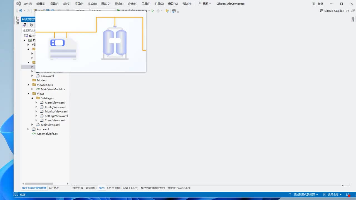Collapse the Views folder
Viewport: 356px width, 200px height.
click(x=28, y=94)
